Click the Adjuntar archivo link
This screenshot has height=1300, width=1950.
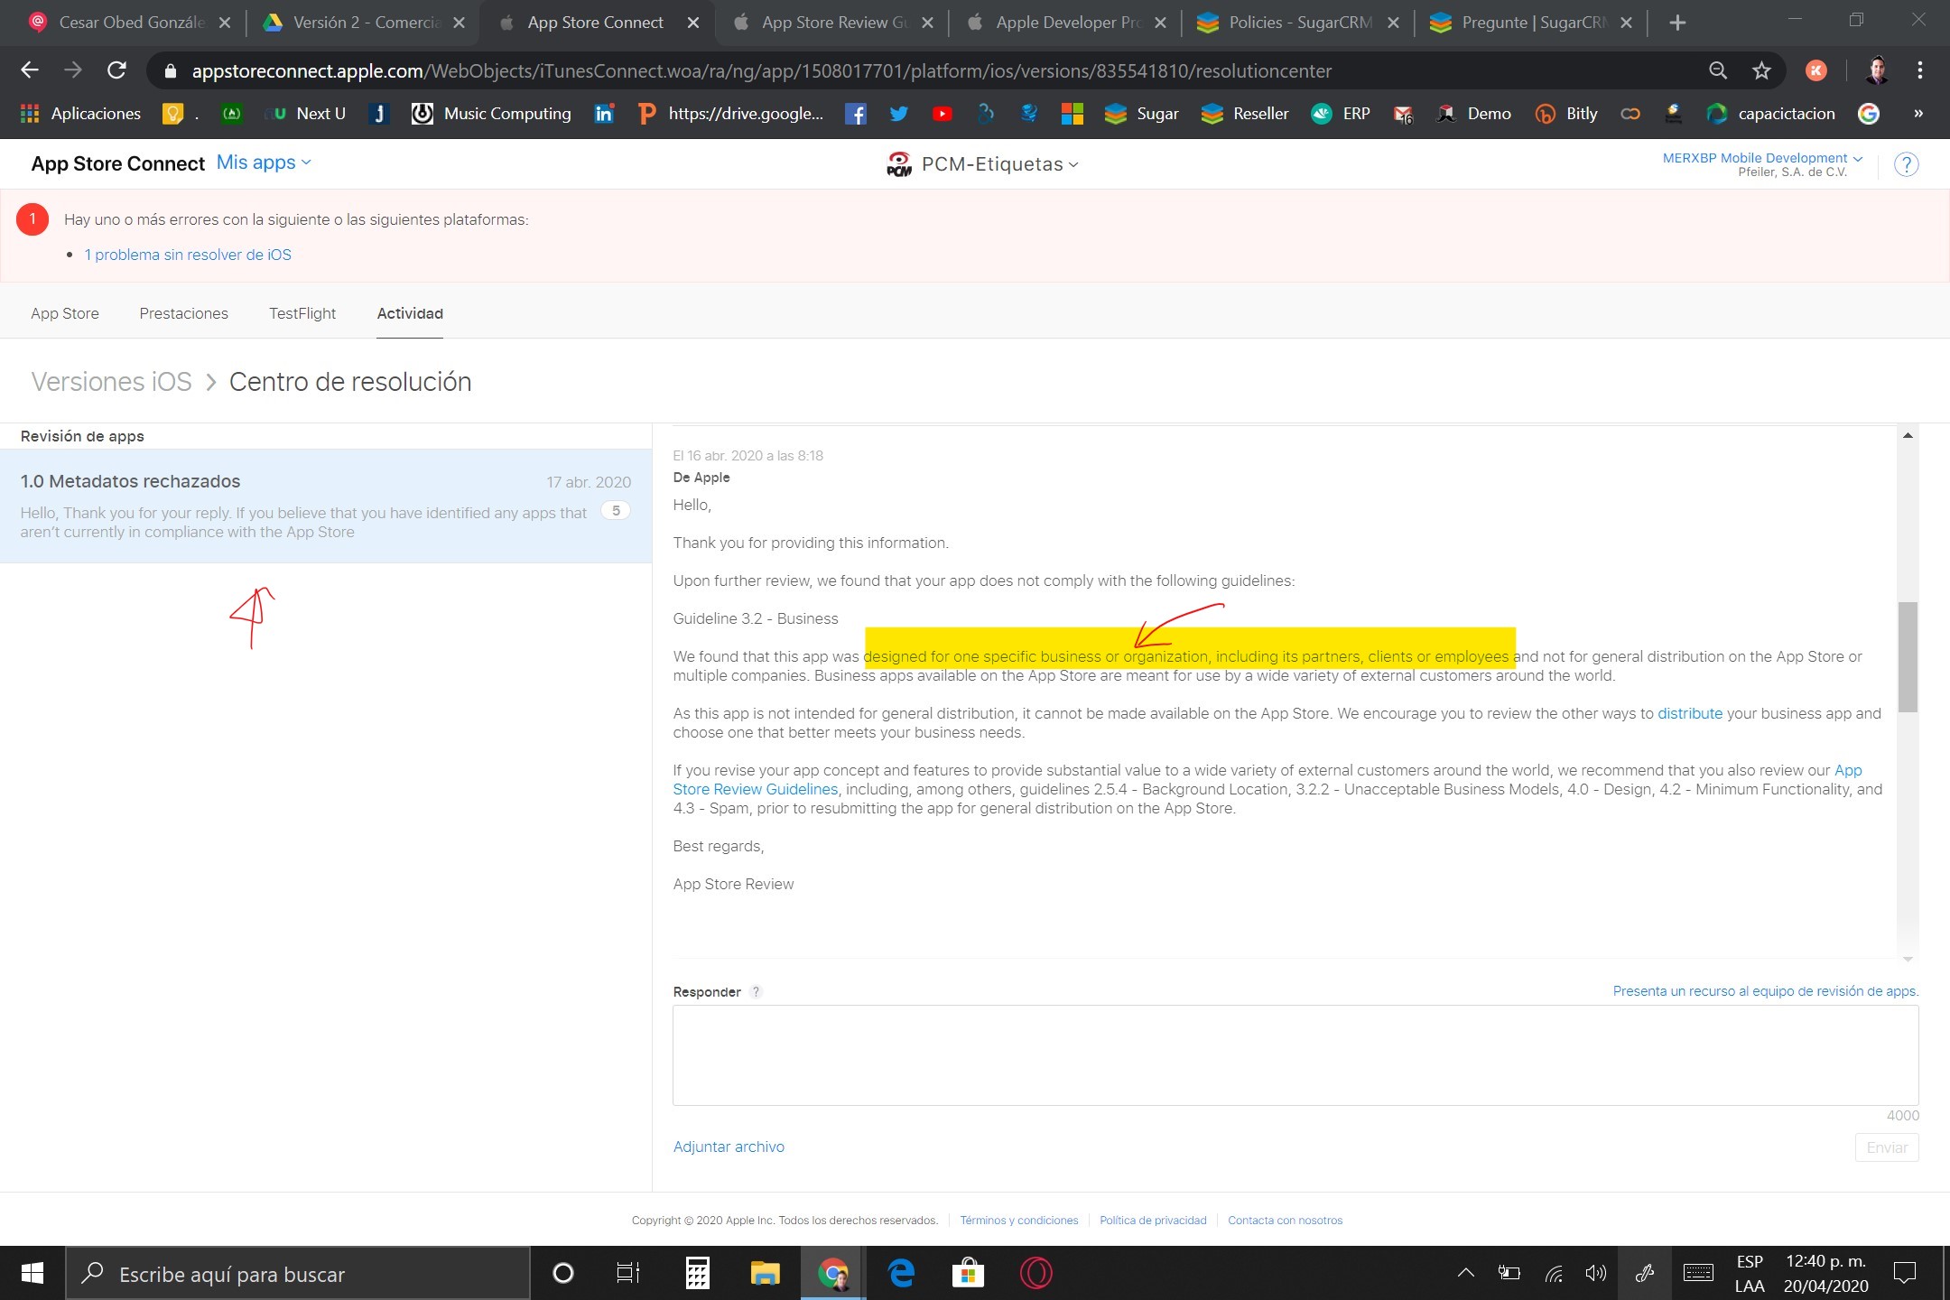729,1147
